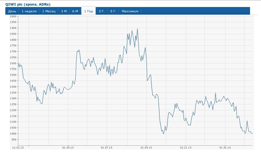
Task: Click the 1000 y-axis price label
Action: point(13,134)
